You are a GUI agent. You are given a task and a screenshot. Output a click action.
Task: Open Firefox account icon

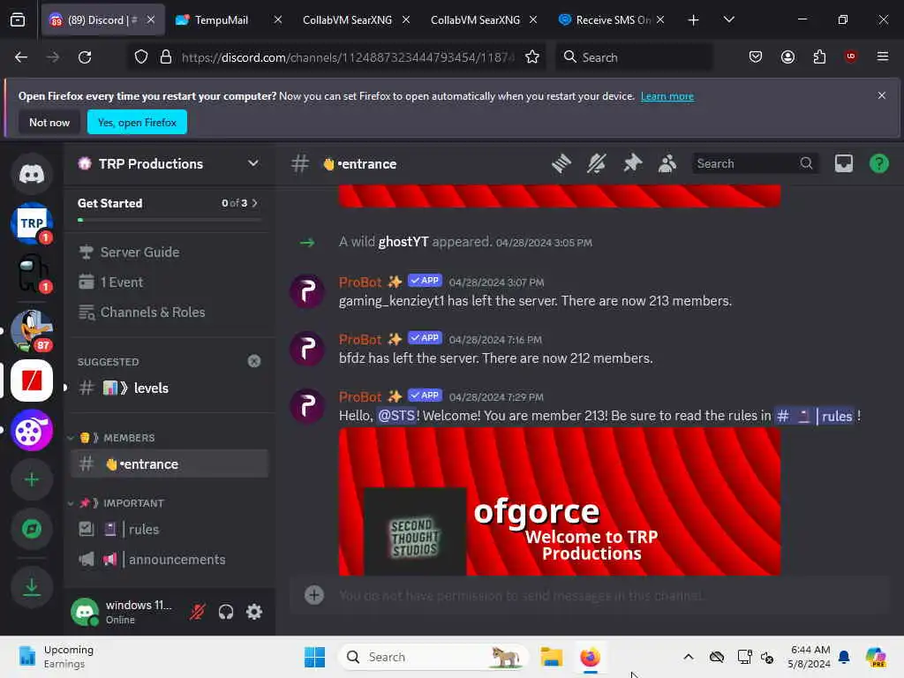click(787, 57)
